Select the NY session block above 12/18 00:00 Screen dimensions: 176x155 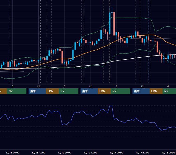click(x=169, y=91)
